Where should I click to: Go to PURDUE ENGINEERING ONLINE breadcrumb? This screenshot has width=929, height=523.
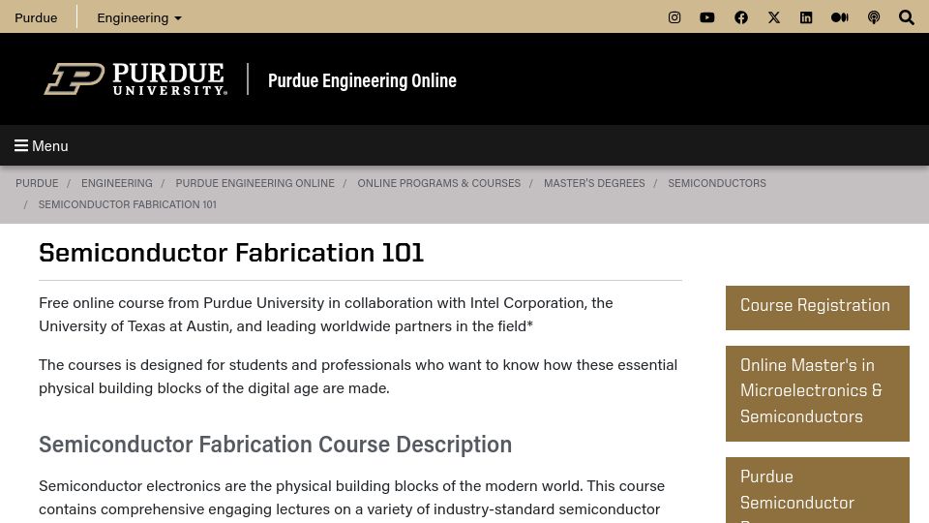click(255, 183)
